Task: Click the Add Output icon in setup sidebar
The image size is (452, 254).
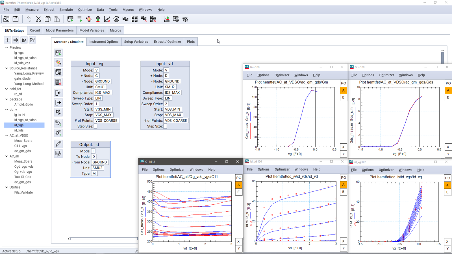Action: tap(58, 133)
